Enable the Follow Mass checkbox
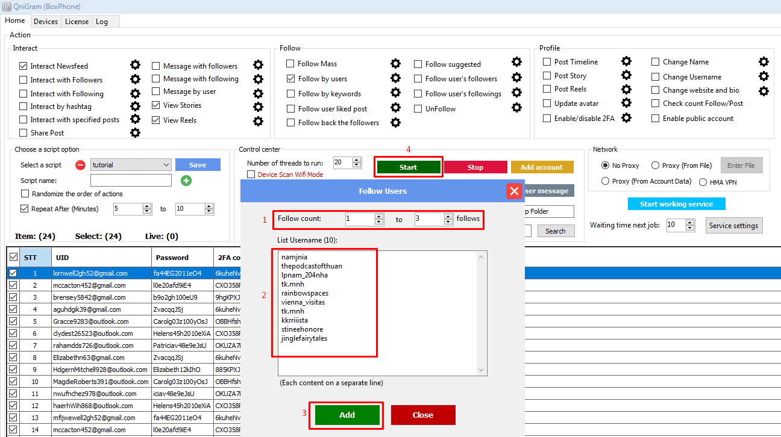The image size is (781, 437). pyautogui.click(x=290, y=64)
